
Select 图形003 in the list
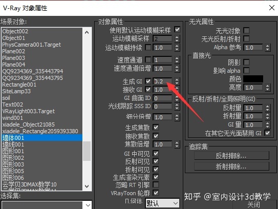click(x=42, y=164)
